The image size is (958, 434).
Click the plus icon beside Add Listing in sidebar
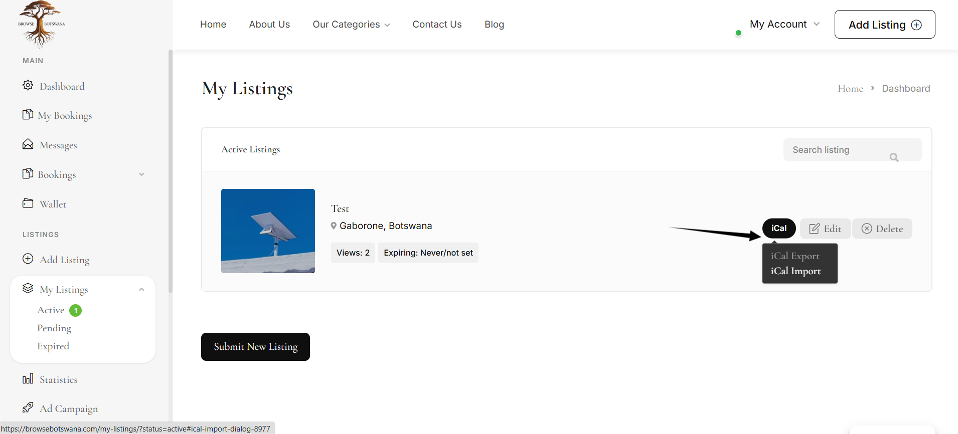[28, 259]
